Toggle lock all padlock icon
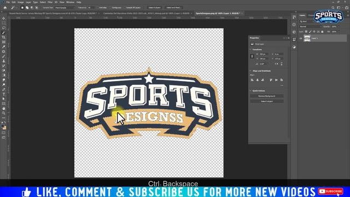The image size is (350, 197). coord(322,32)
